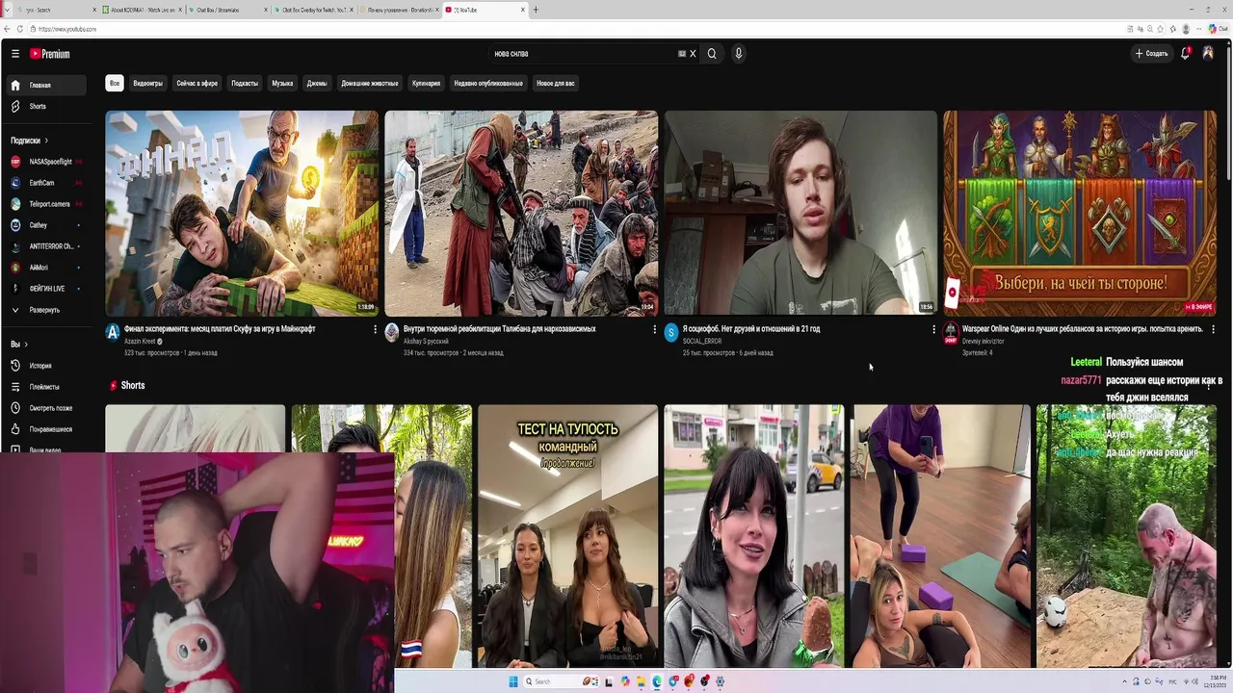Open the short with ice cream girl
The height and width of the screenshot is (693, 1233).
[x=753, y=536]
